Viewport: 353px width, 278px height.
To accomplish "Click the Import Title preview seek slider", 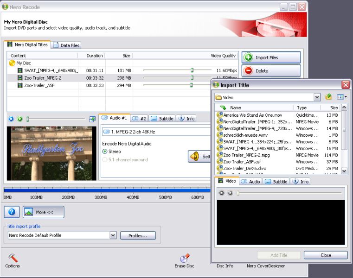I will click(289, 193).
